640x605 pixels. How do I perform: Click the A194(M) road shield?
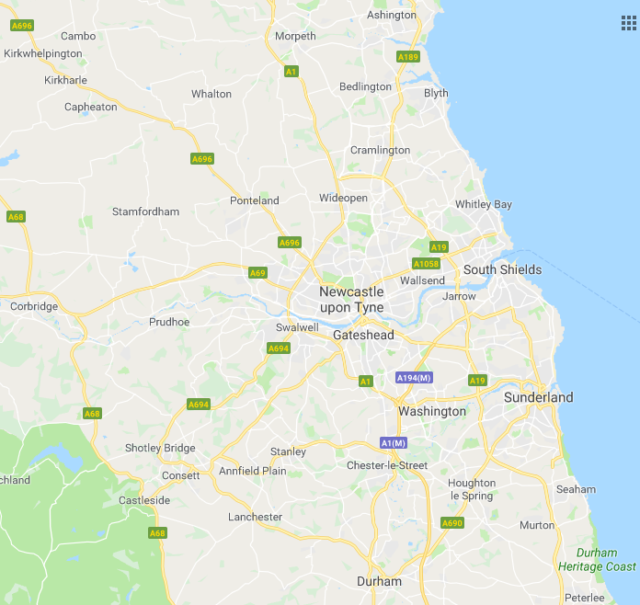(x=414, y=378)
